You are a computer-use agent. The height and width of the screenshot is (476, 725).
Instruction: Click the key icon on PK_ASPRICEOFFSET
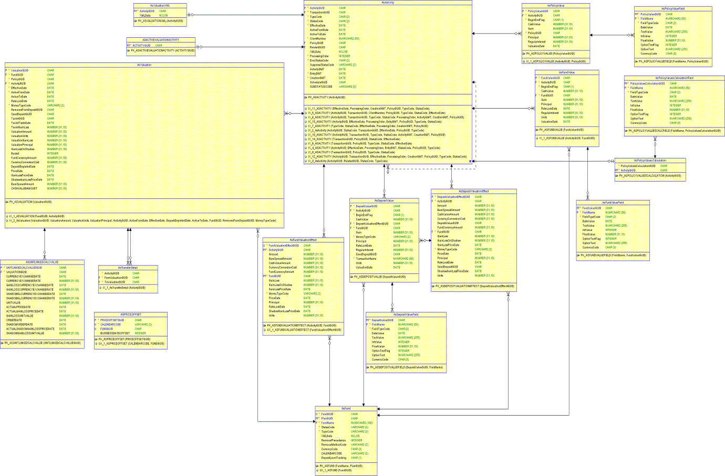[x=96, y=339]
